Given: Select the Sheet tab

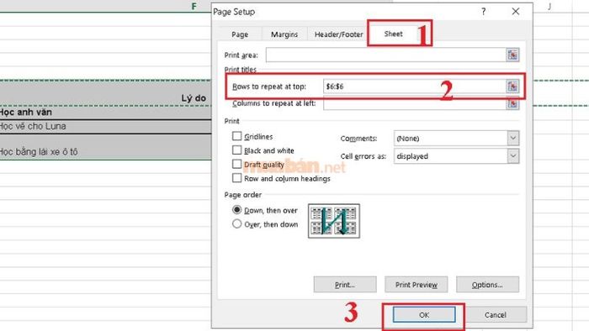Looking at the screenshot, I should (x=393, y=34).
